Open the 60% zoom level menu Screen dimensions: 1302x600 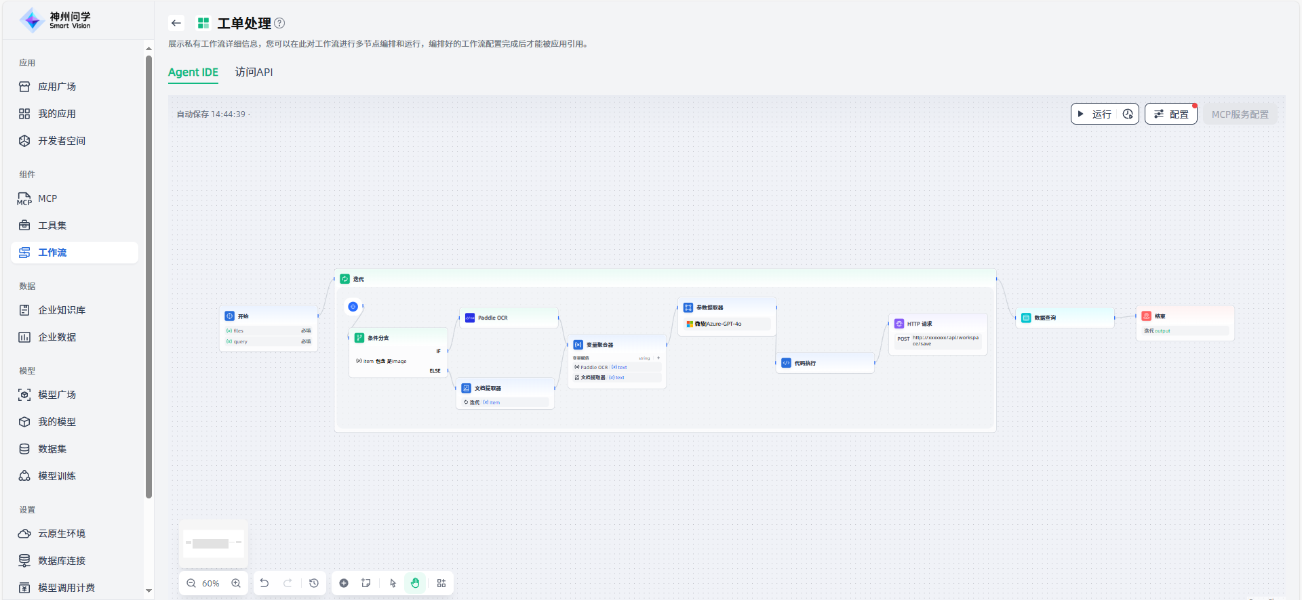[x=211, y=583]
